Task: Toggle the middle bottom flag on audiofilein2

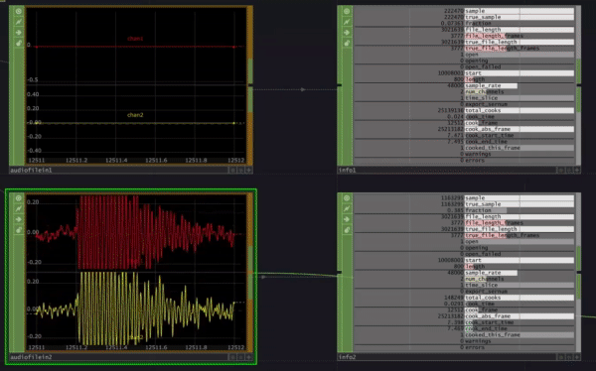Action: (x=240, y=357)
